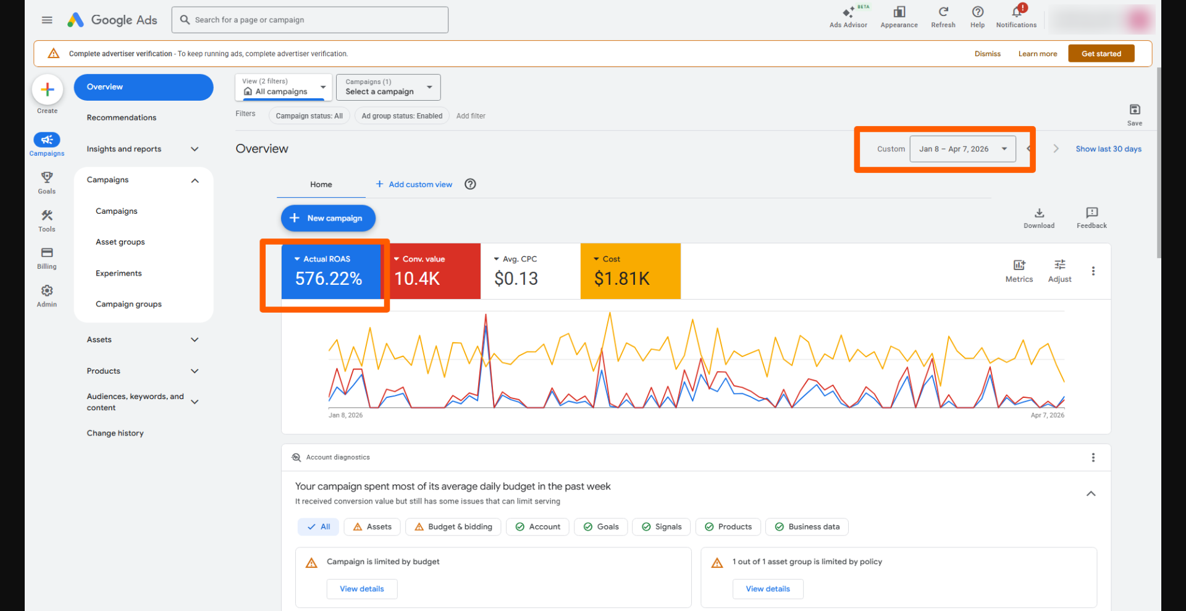The width and height of the screenshot is (1186, 611).
Task: View details for limited by policy
Action: 768,589
